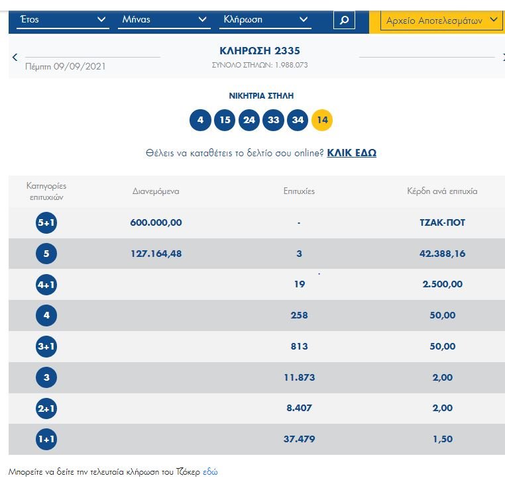Go to previous draw with left arrow
505x482 pixels.
(15, 58)
